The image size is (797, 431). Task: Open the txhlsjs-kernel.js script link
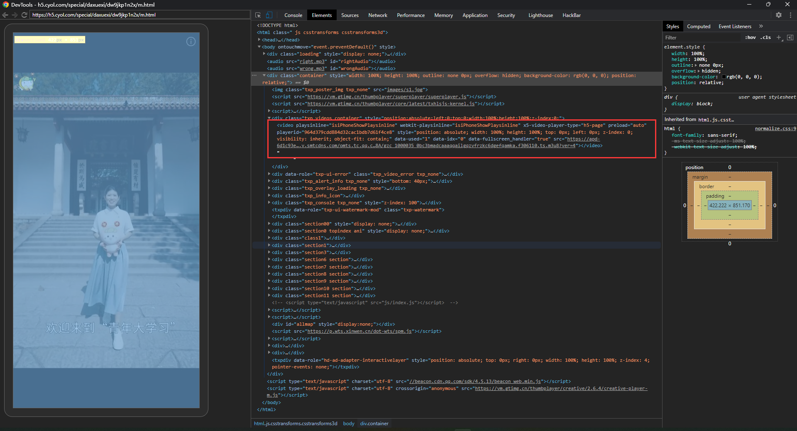coord(391,104)
